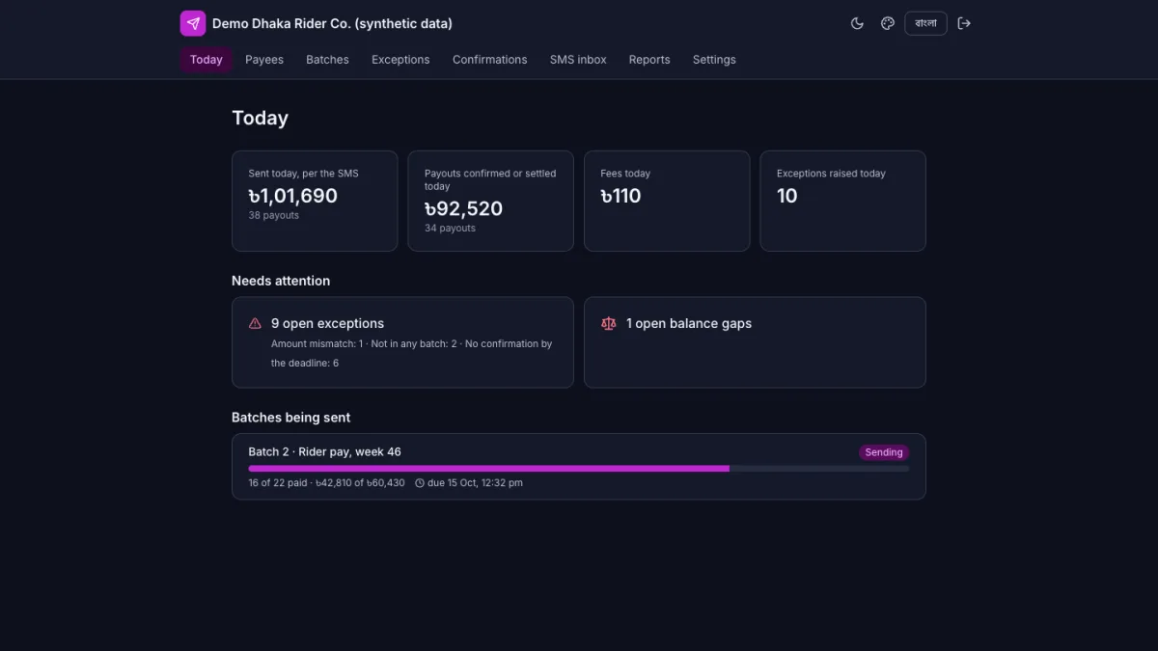The height and width of the screenshot is (651, 1158).
Task: Click the Batches being sent heading
Action: 291,418
